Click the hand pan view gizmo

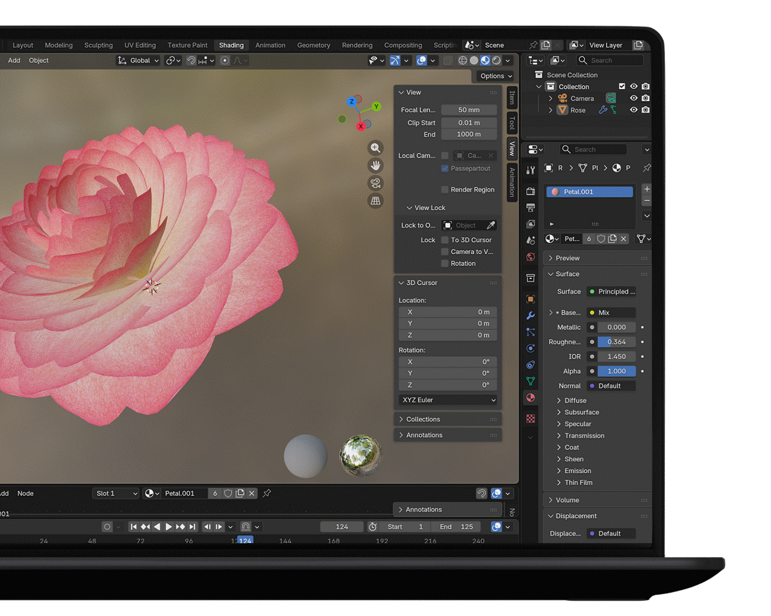(375, 165)
